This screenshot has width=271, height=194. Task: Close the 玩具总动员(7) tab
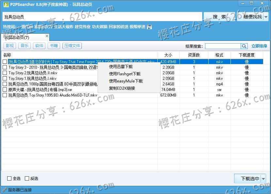click(x=47, y=36)
